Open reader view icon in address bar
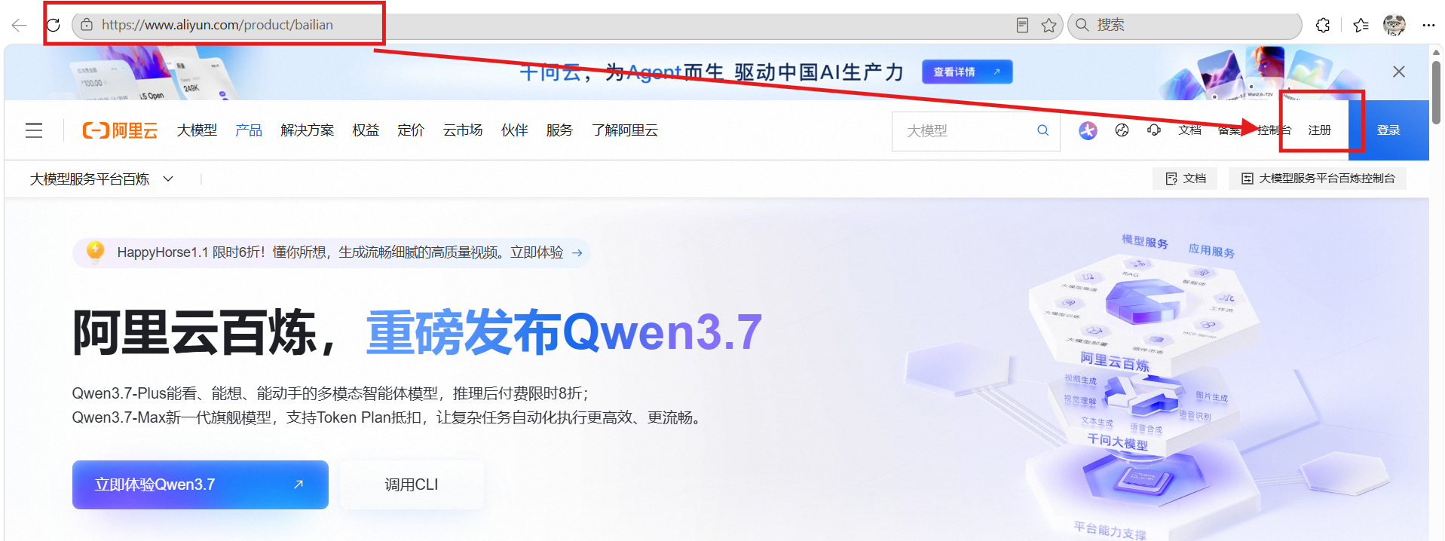The image size is (1445, 541). coord(1022,25)
